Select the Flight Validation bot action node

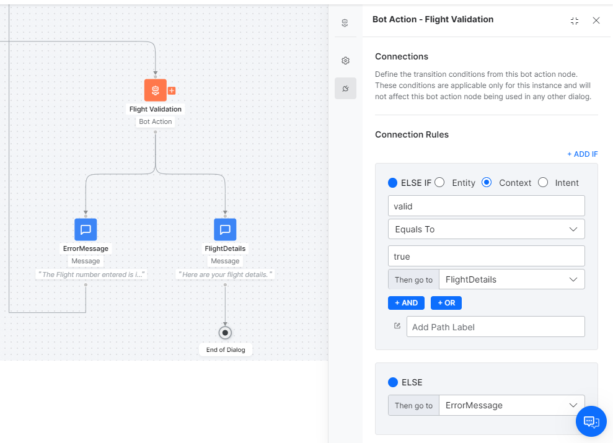pyautogui.click(x=155, y=90)
